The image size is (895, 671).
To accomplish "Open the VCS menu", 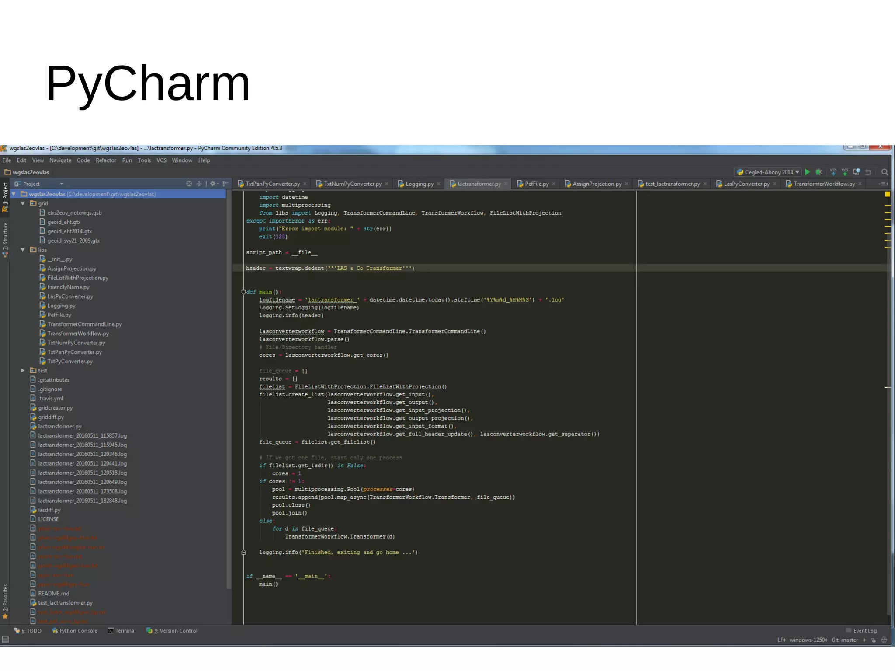I will pos(161,160).
